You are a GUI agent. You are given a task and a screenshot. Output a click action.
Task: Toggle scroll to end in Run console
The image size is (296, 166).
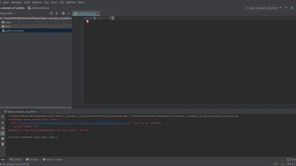click(x=3, y=133)
